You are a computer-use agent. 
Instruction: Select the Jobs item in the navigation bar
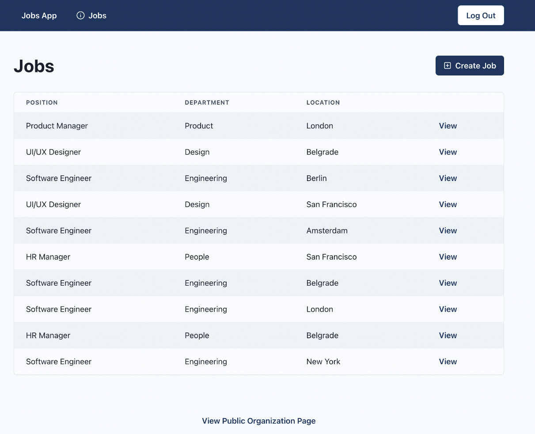(98, 15)
